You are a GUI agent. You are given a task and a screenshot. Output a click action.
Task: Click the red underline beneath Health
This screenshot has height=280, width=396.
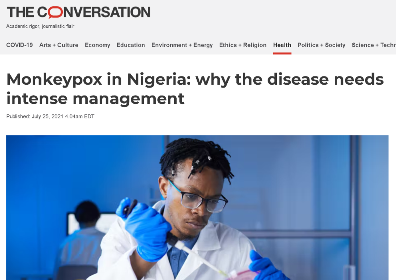point(282,53)
